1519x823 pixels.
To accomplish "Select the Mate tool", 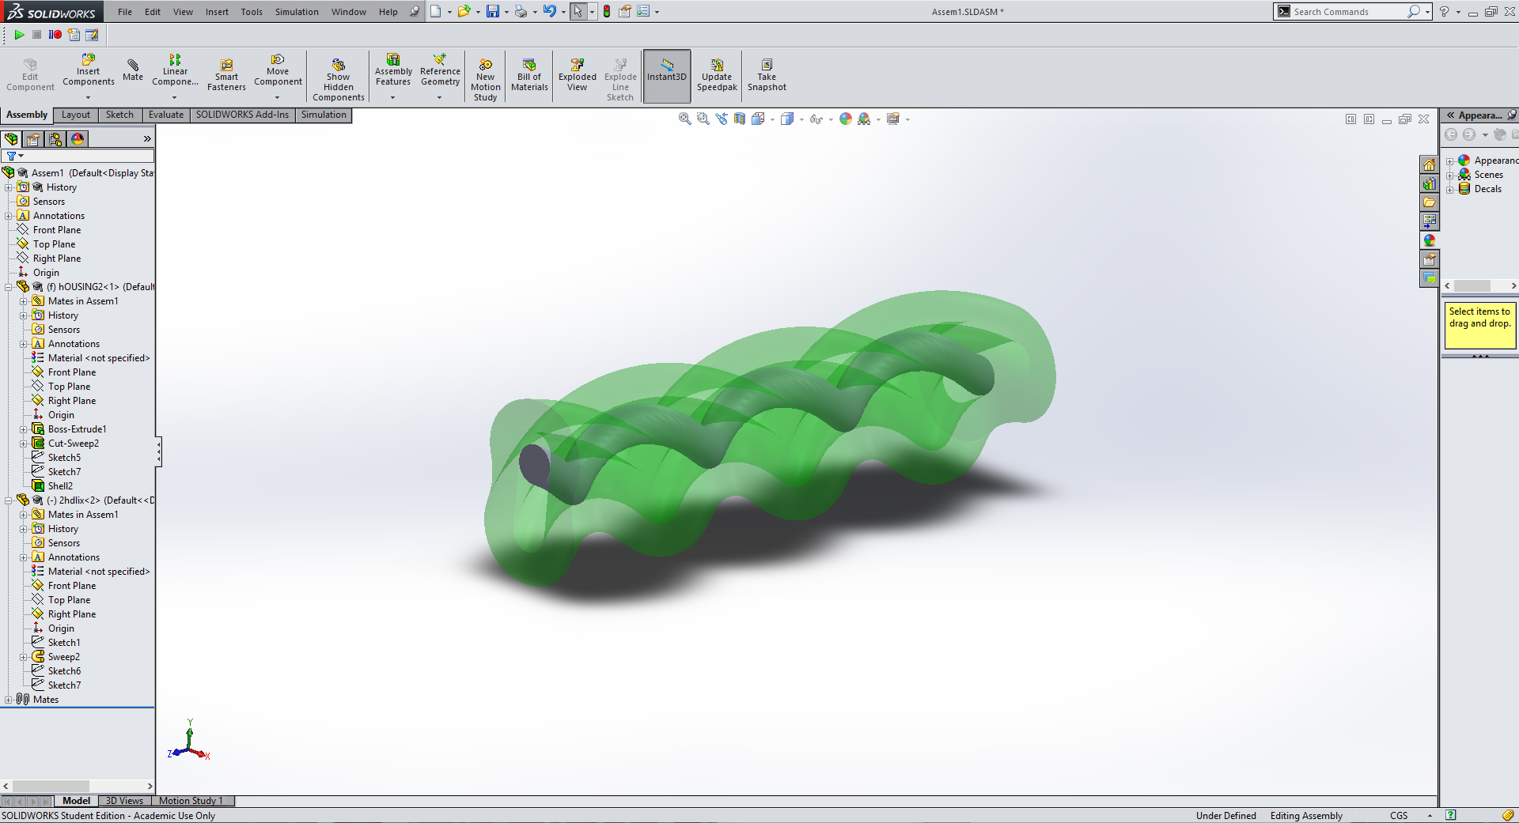I will 133,70.
